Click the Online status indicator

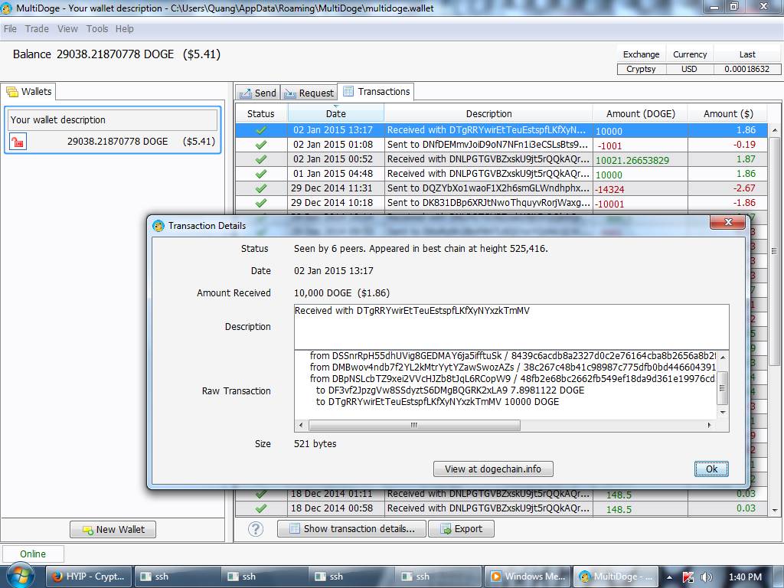[33, 554]
